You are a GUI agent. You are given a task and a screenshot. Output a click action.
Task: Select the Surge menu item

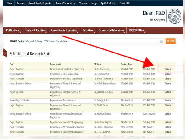(x=94, y=3)
